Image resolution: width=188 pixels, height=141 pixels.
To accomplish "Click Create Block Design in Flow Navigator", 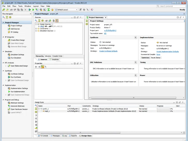I will pos(18,40).
